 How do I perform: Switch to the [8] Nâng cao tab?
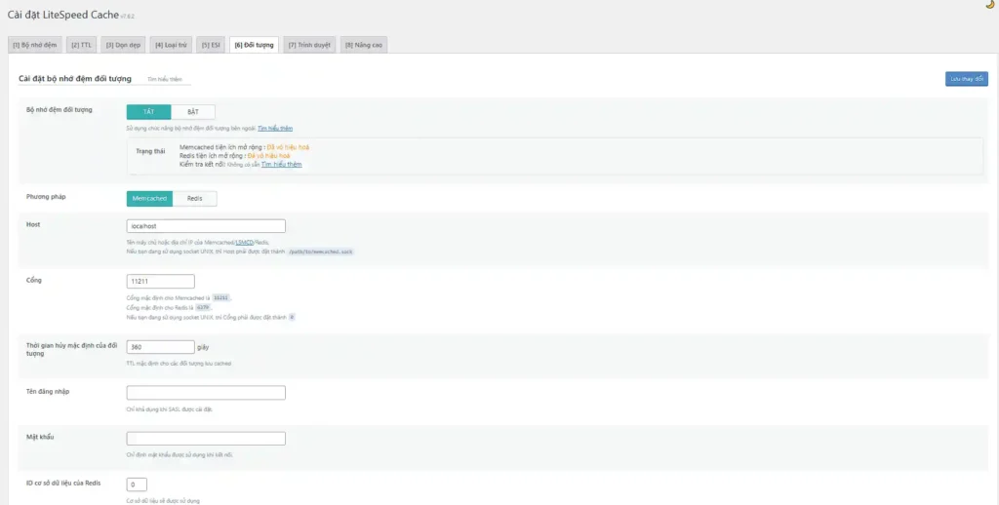pyautogui.click(x=363, y=45)
